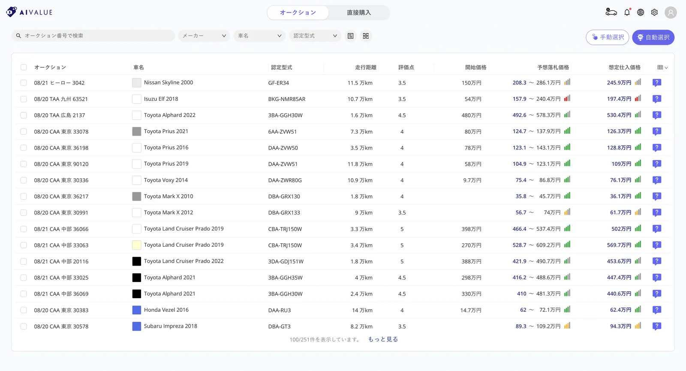Check the row 08/20 CAA 東京 90120
686x371 pixels.
(x=24, y=164)
